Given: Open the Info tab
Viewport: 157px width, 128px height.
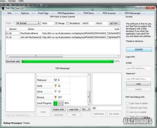Looking at the screenshot, I should [x=9, y=13].
